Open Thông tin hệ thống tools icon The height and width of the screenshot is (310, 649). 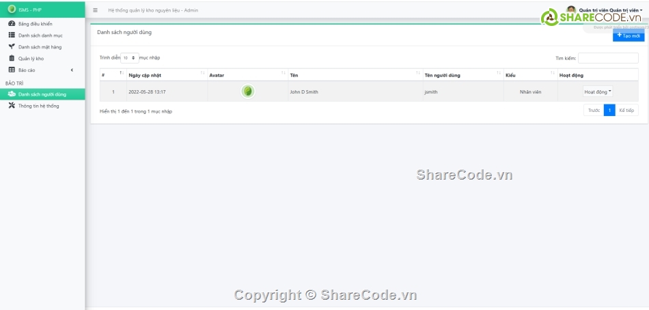(x=12, y=106)
